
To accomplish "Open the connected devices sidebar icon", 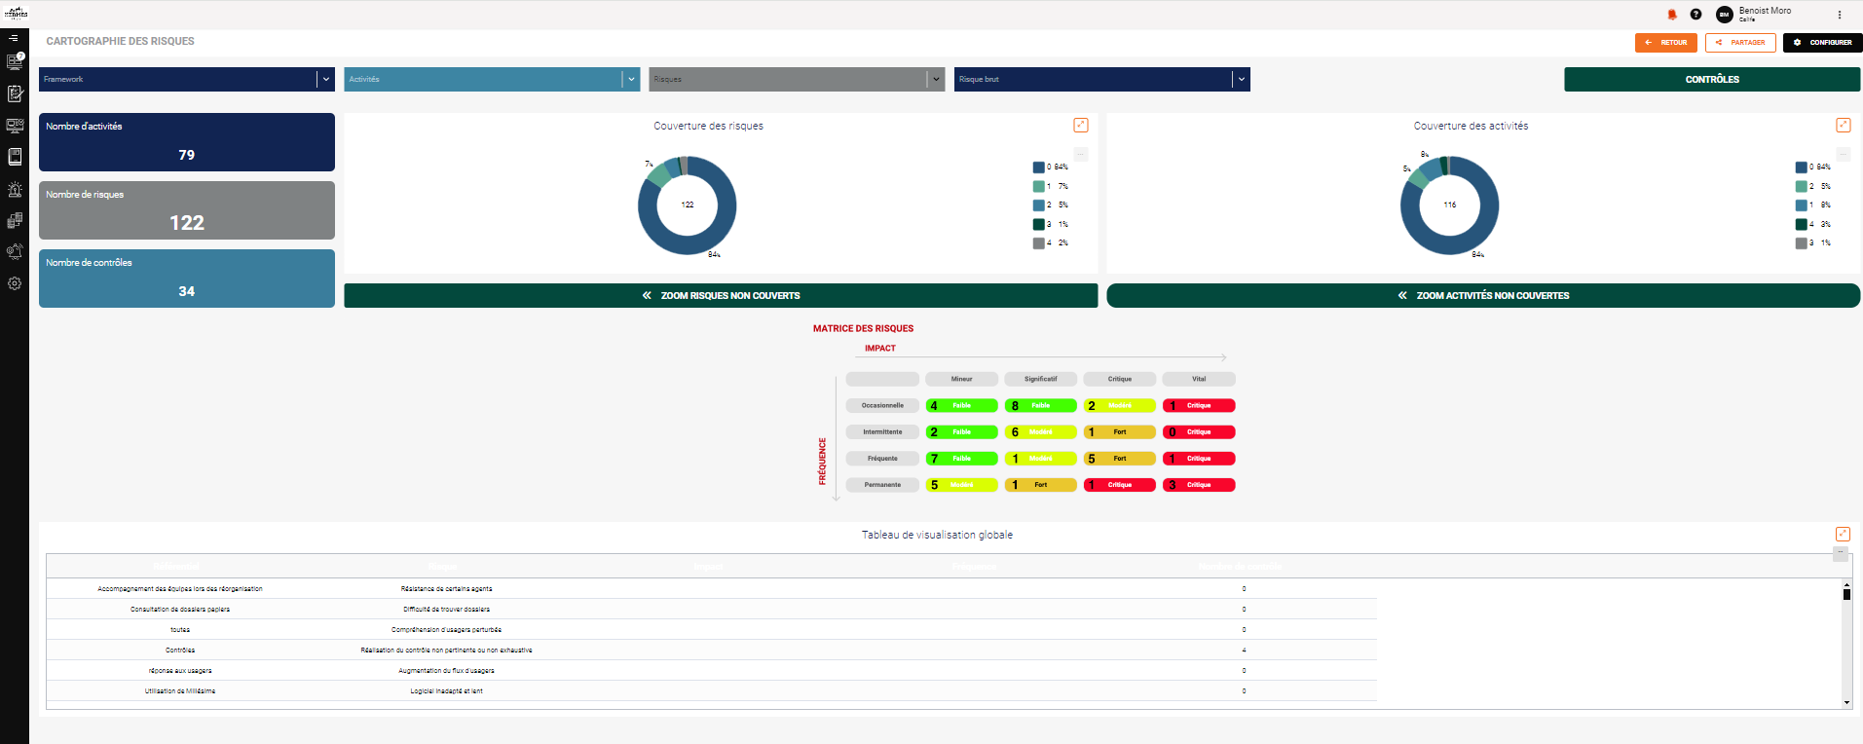I will pos(15,220).
